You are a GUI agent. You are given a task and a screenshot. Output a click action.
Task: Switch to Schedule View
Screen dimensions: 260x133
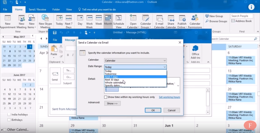coord(119,22)
